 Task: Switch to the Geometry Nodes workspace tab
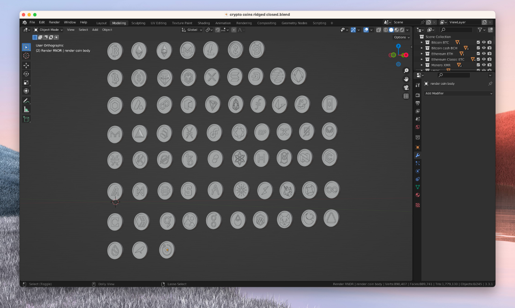coord(294,23)
